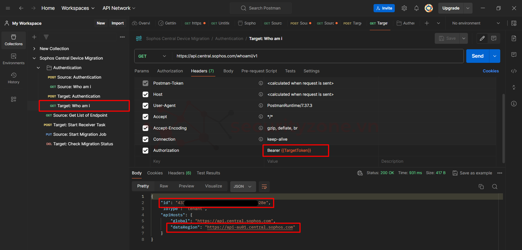Viewport: 522px width, 250px height.
Task: Create new collection with plus icon
Action: click(x=34, y=37)
